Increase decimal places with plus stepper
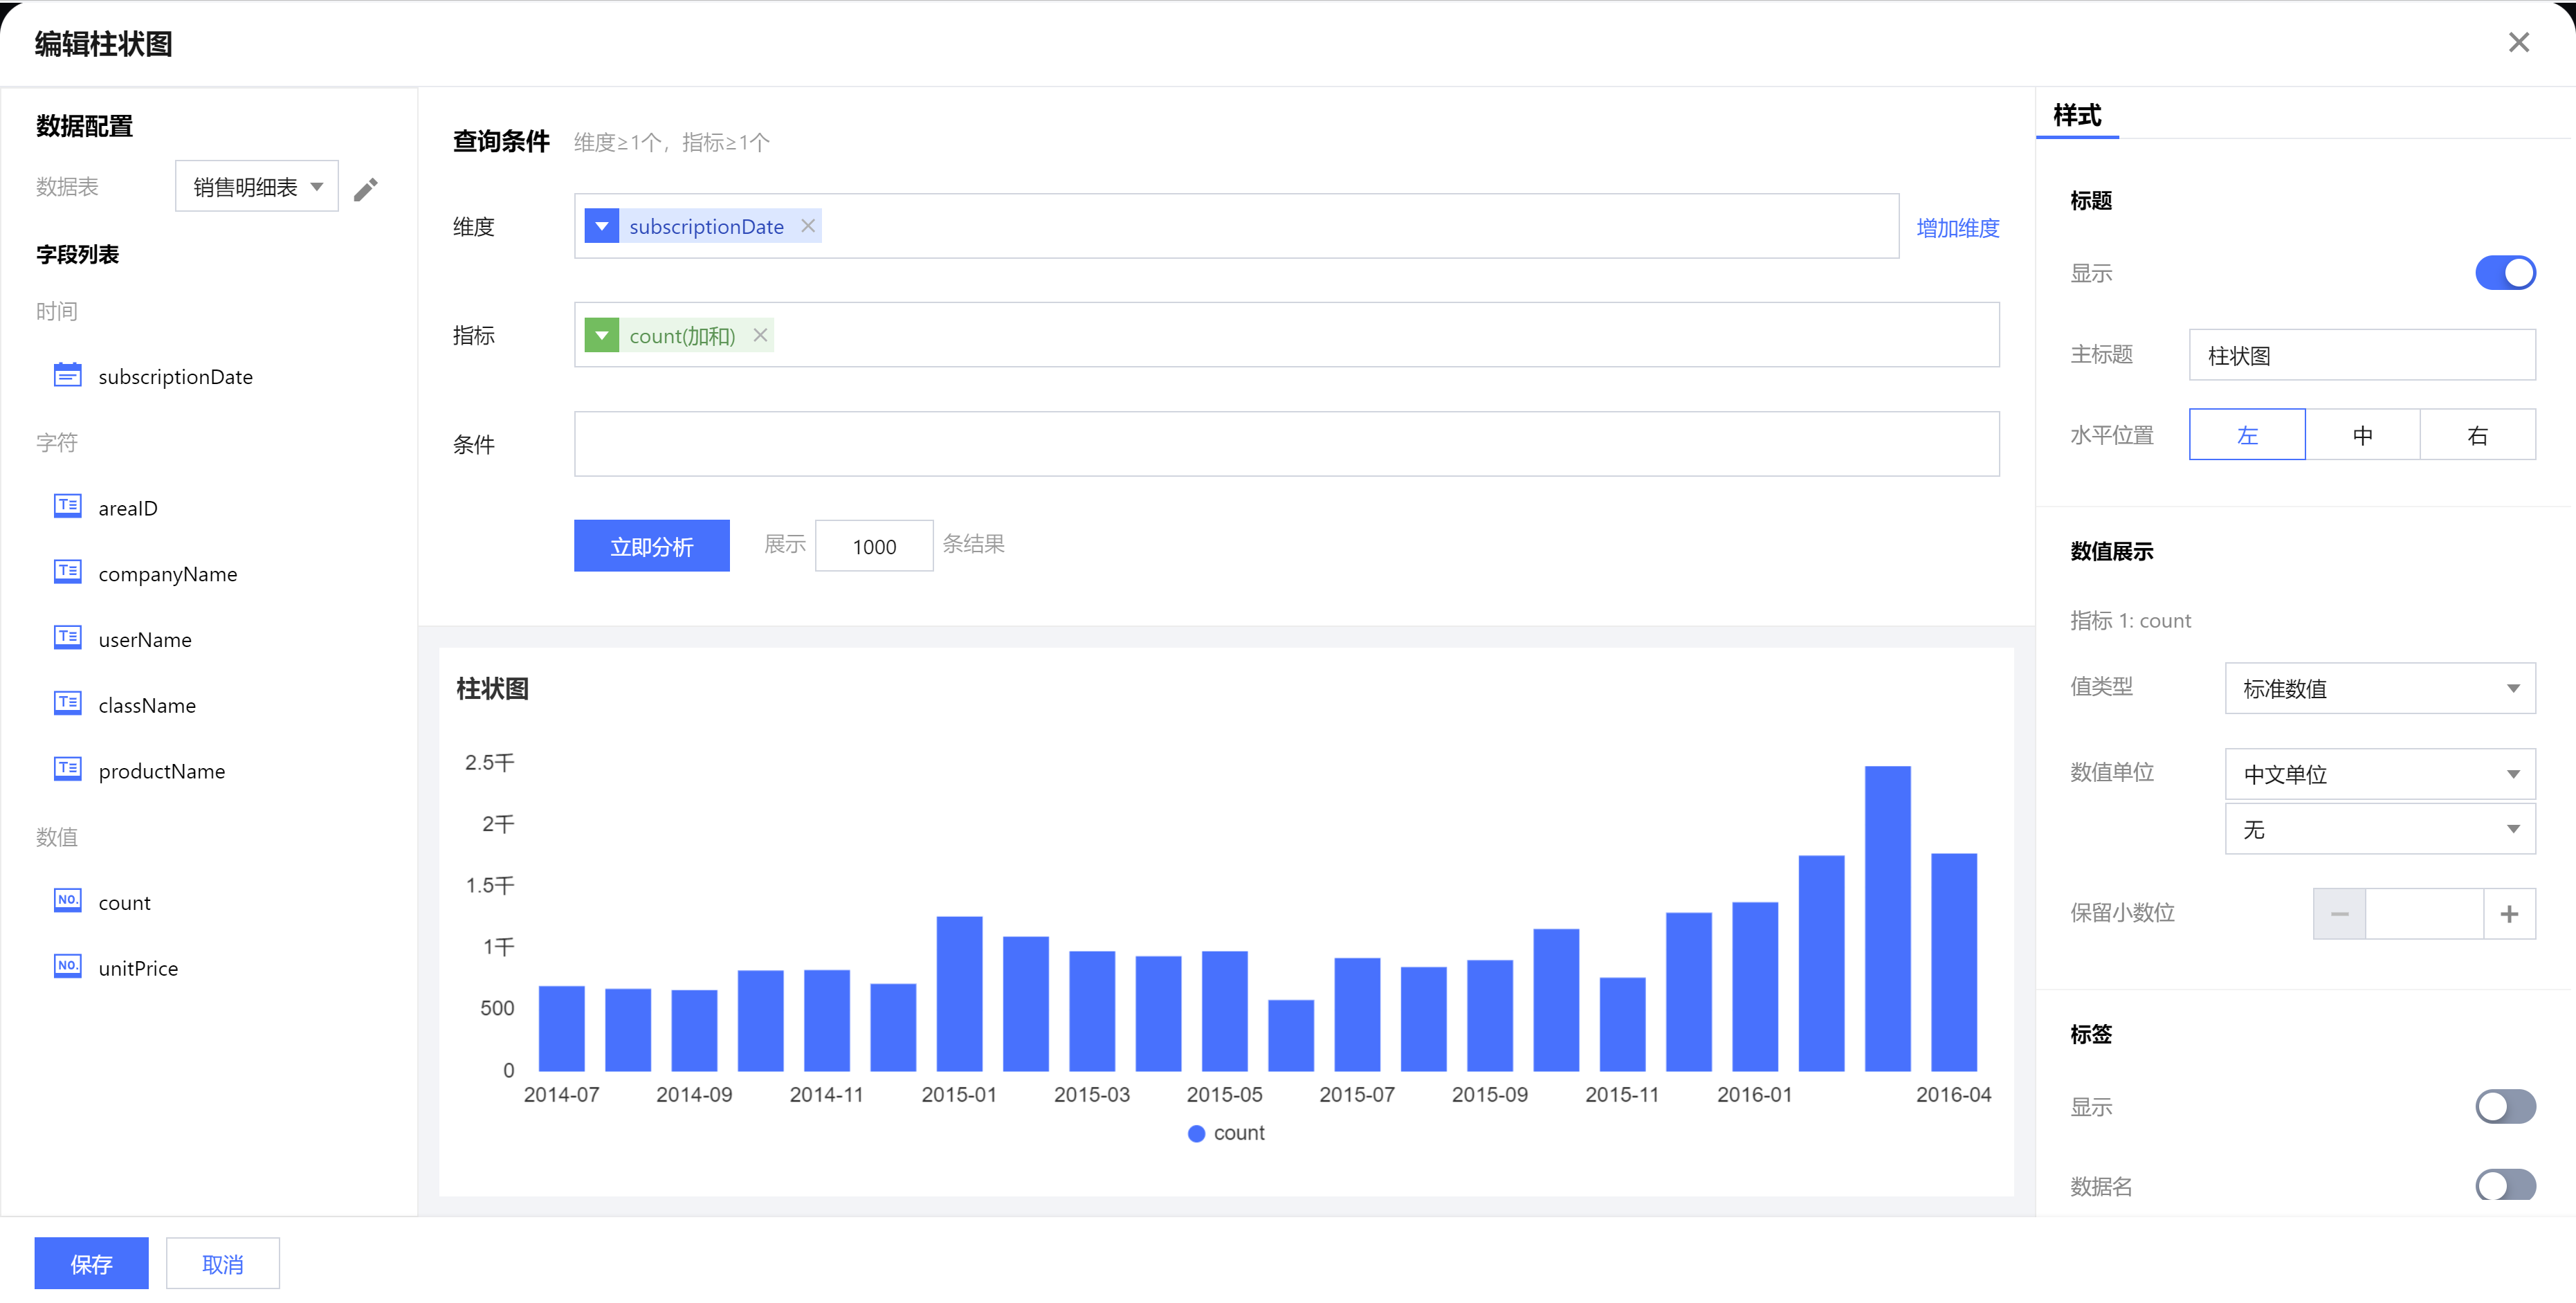 coord(2508,913)
